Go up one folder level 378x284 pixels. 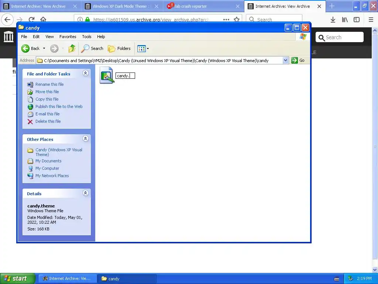(x=72, y=48)
